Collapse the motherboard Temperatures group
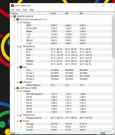Screen dimensions: 115x135 18,47
